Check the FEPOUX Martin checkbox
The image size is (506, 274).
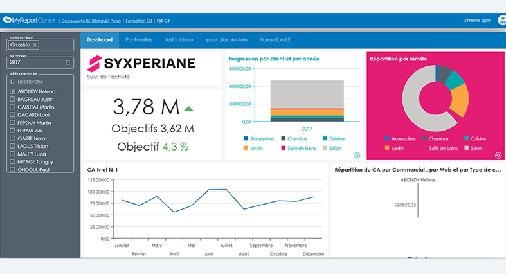(x=12, y=123)
